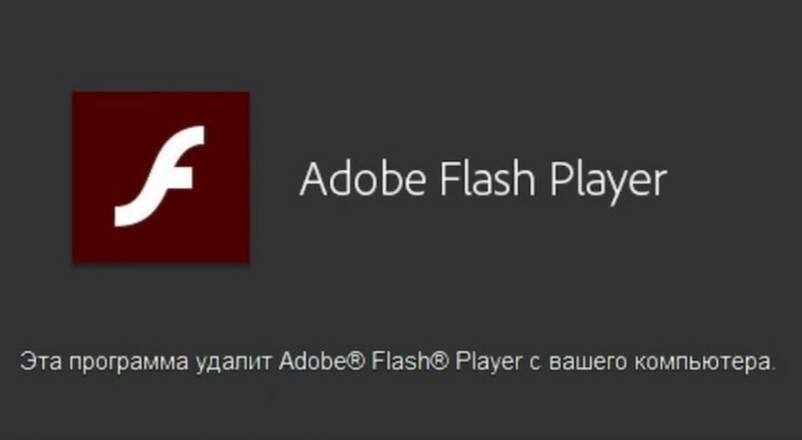
Task: Click the white 'f' glyph inside the logo
Action: point(159,176)
